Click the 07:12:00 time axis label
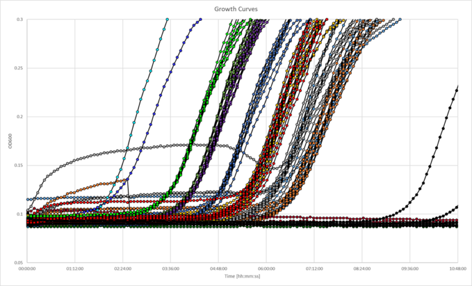This screenshot has width=472, height=286. tap(314, 269)
